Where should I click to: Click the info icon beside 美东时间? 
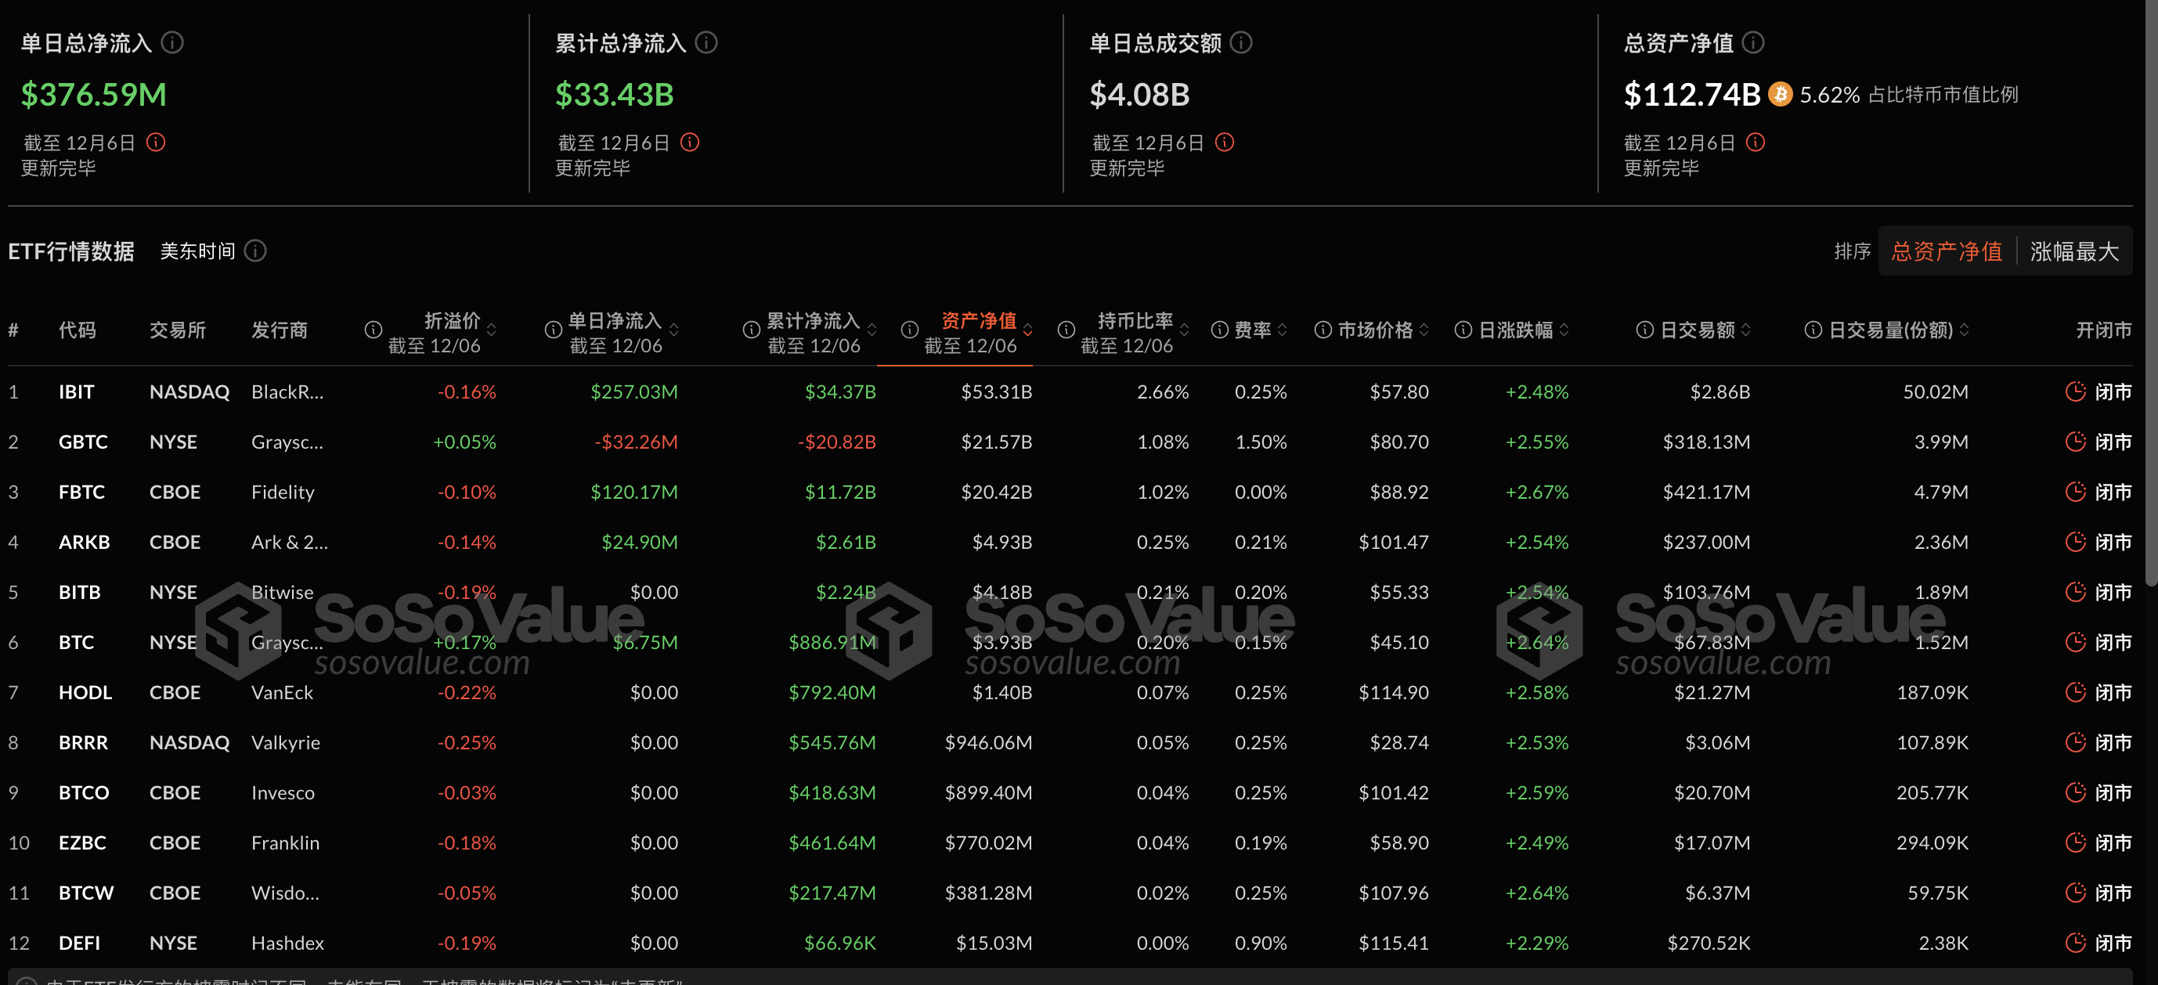255,251
